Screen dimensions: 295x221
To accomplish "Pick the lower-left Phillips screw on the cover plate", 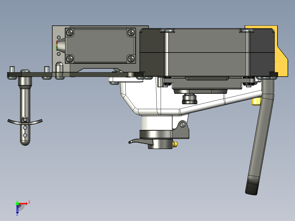I will click(70, 59).
